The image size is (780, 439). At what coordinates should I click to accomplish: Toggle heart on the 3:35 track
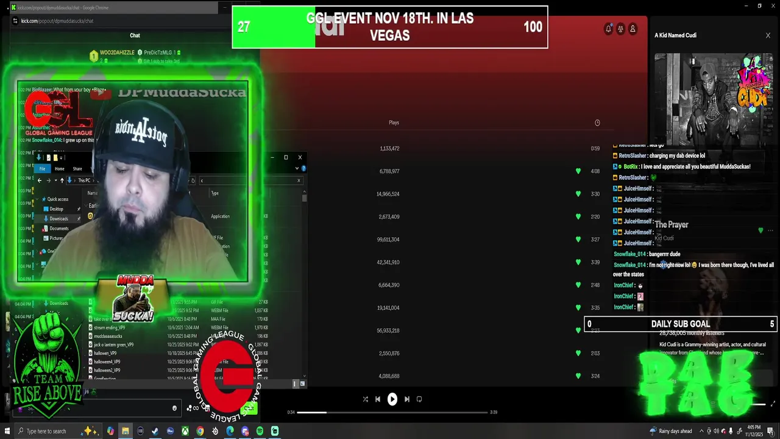coord(578,308)
